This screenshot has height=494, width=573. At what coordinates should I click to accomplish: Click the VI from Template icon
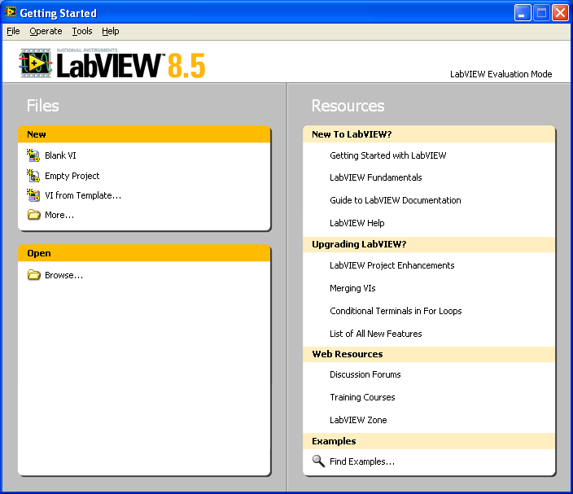pyautogui.click(x=33, y=195)
